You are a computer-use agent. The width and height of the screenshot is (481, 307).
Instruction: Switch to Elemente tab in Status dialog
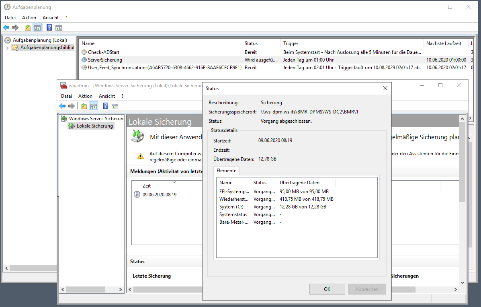tap(226, 171)
